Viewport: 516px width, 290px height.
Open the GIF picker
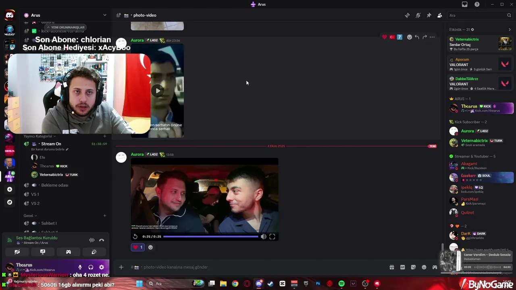click(402, 267)
